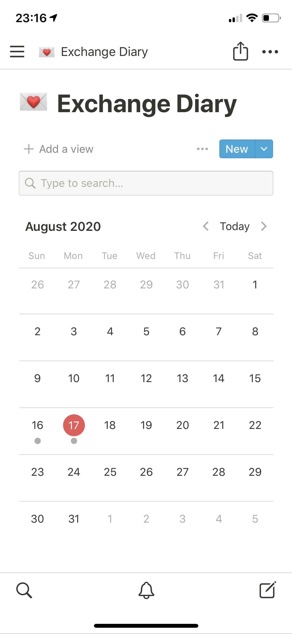Select August 31 on the calendar

[74, 519]
